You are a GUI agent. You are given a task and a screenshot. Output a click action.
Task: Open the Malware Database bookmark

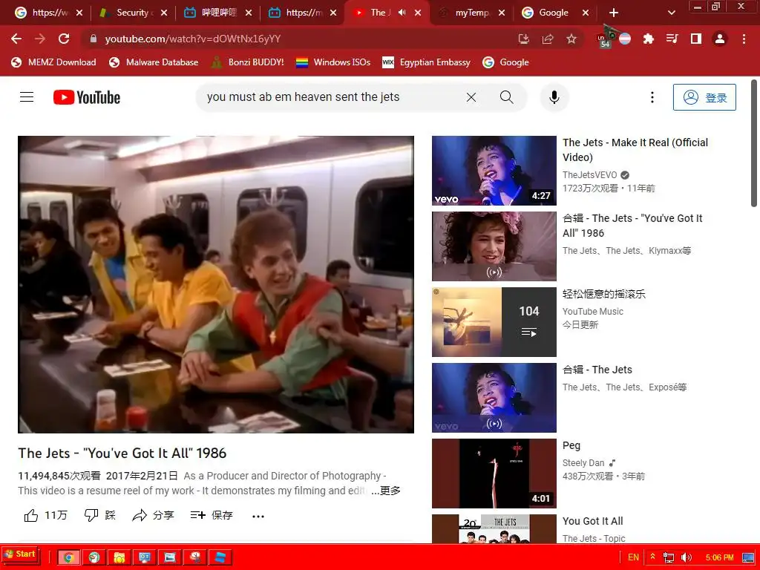(x=154, y=62)
